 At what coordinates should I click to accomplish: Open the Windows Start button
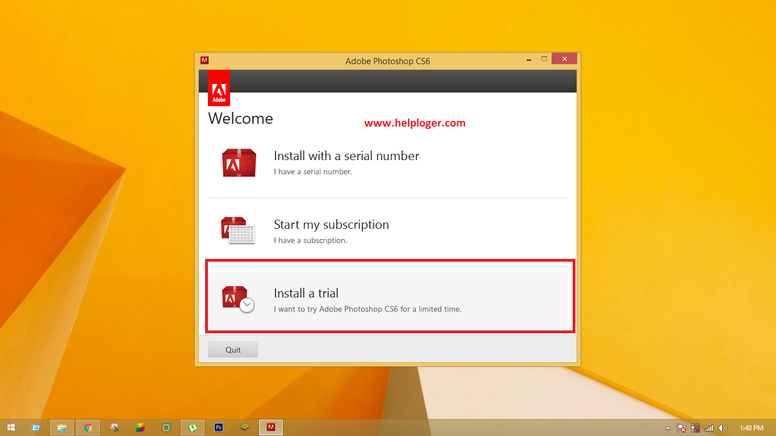[11, 427]
